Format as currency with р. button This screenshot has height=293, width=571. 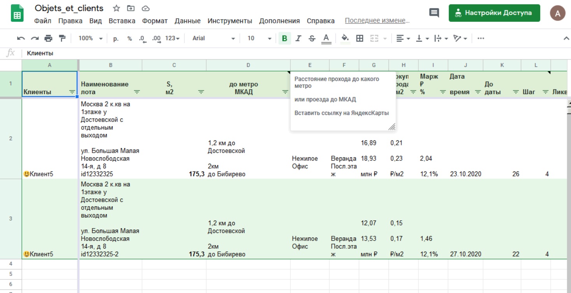click(x=116, y=38)
